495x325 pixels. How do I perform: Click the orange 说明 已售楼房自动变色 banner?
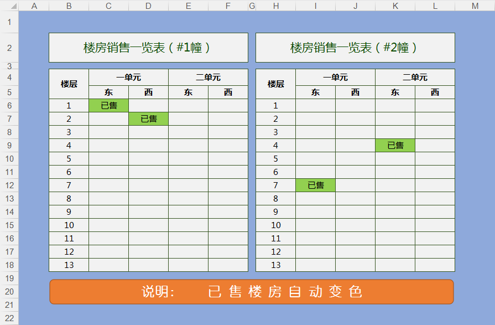(252, 292)
